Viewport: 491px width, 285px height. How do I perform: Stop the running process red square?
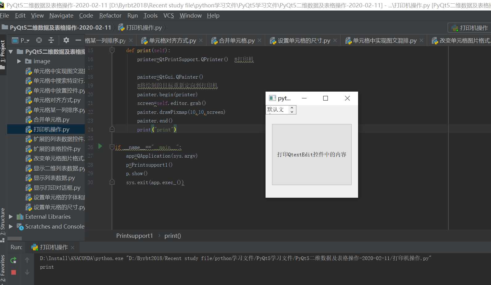coord(13,272)
